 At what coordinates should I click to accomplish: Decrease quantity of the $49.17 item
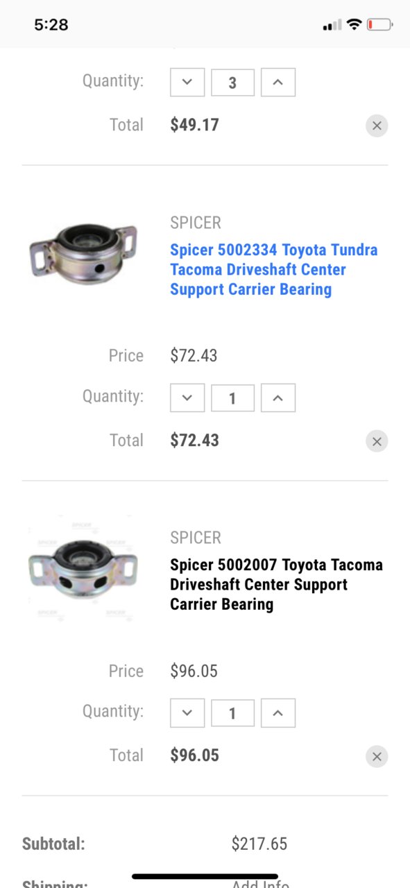coord(187,83)
